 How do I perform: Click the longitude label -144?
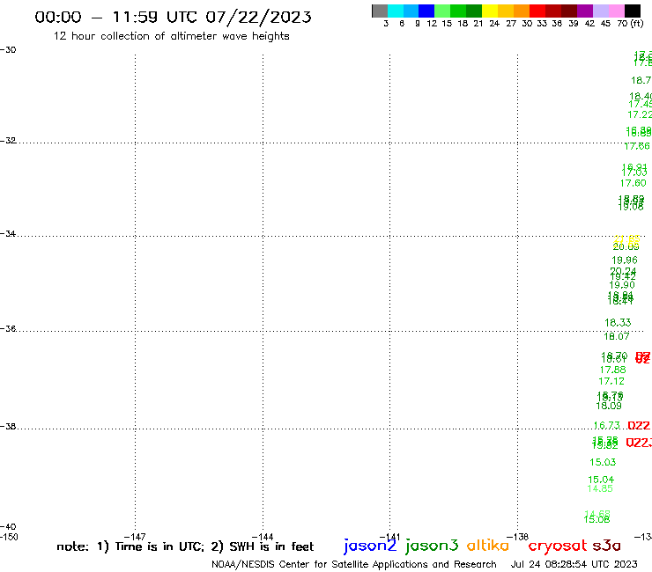(263, 537)
